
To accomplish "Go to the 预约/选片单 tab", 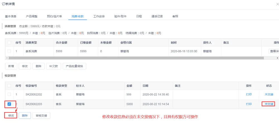I will [55, 16].
